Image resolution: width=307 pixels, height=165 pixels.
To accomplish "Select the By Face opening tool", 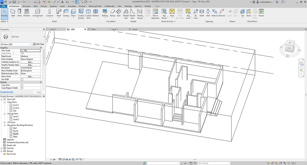I will point(195,14).
